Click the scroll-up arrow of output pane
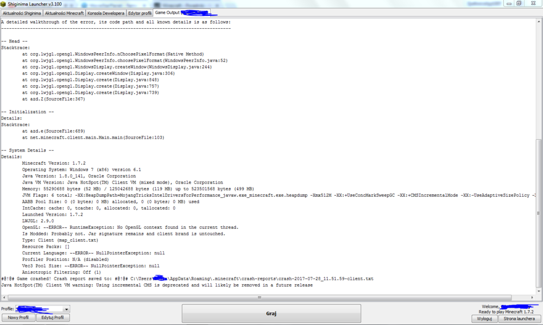 [x=539, y=22]
